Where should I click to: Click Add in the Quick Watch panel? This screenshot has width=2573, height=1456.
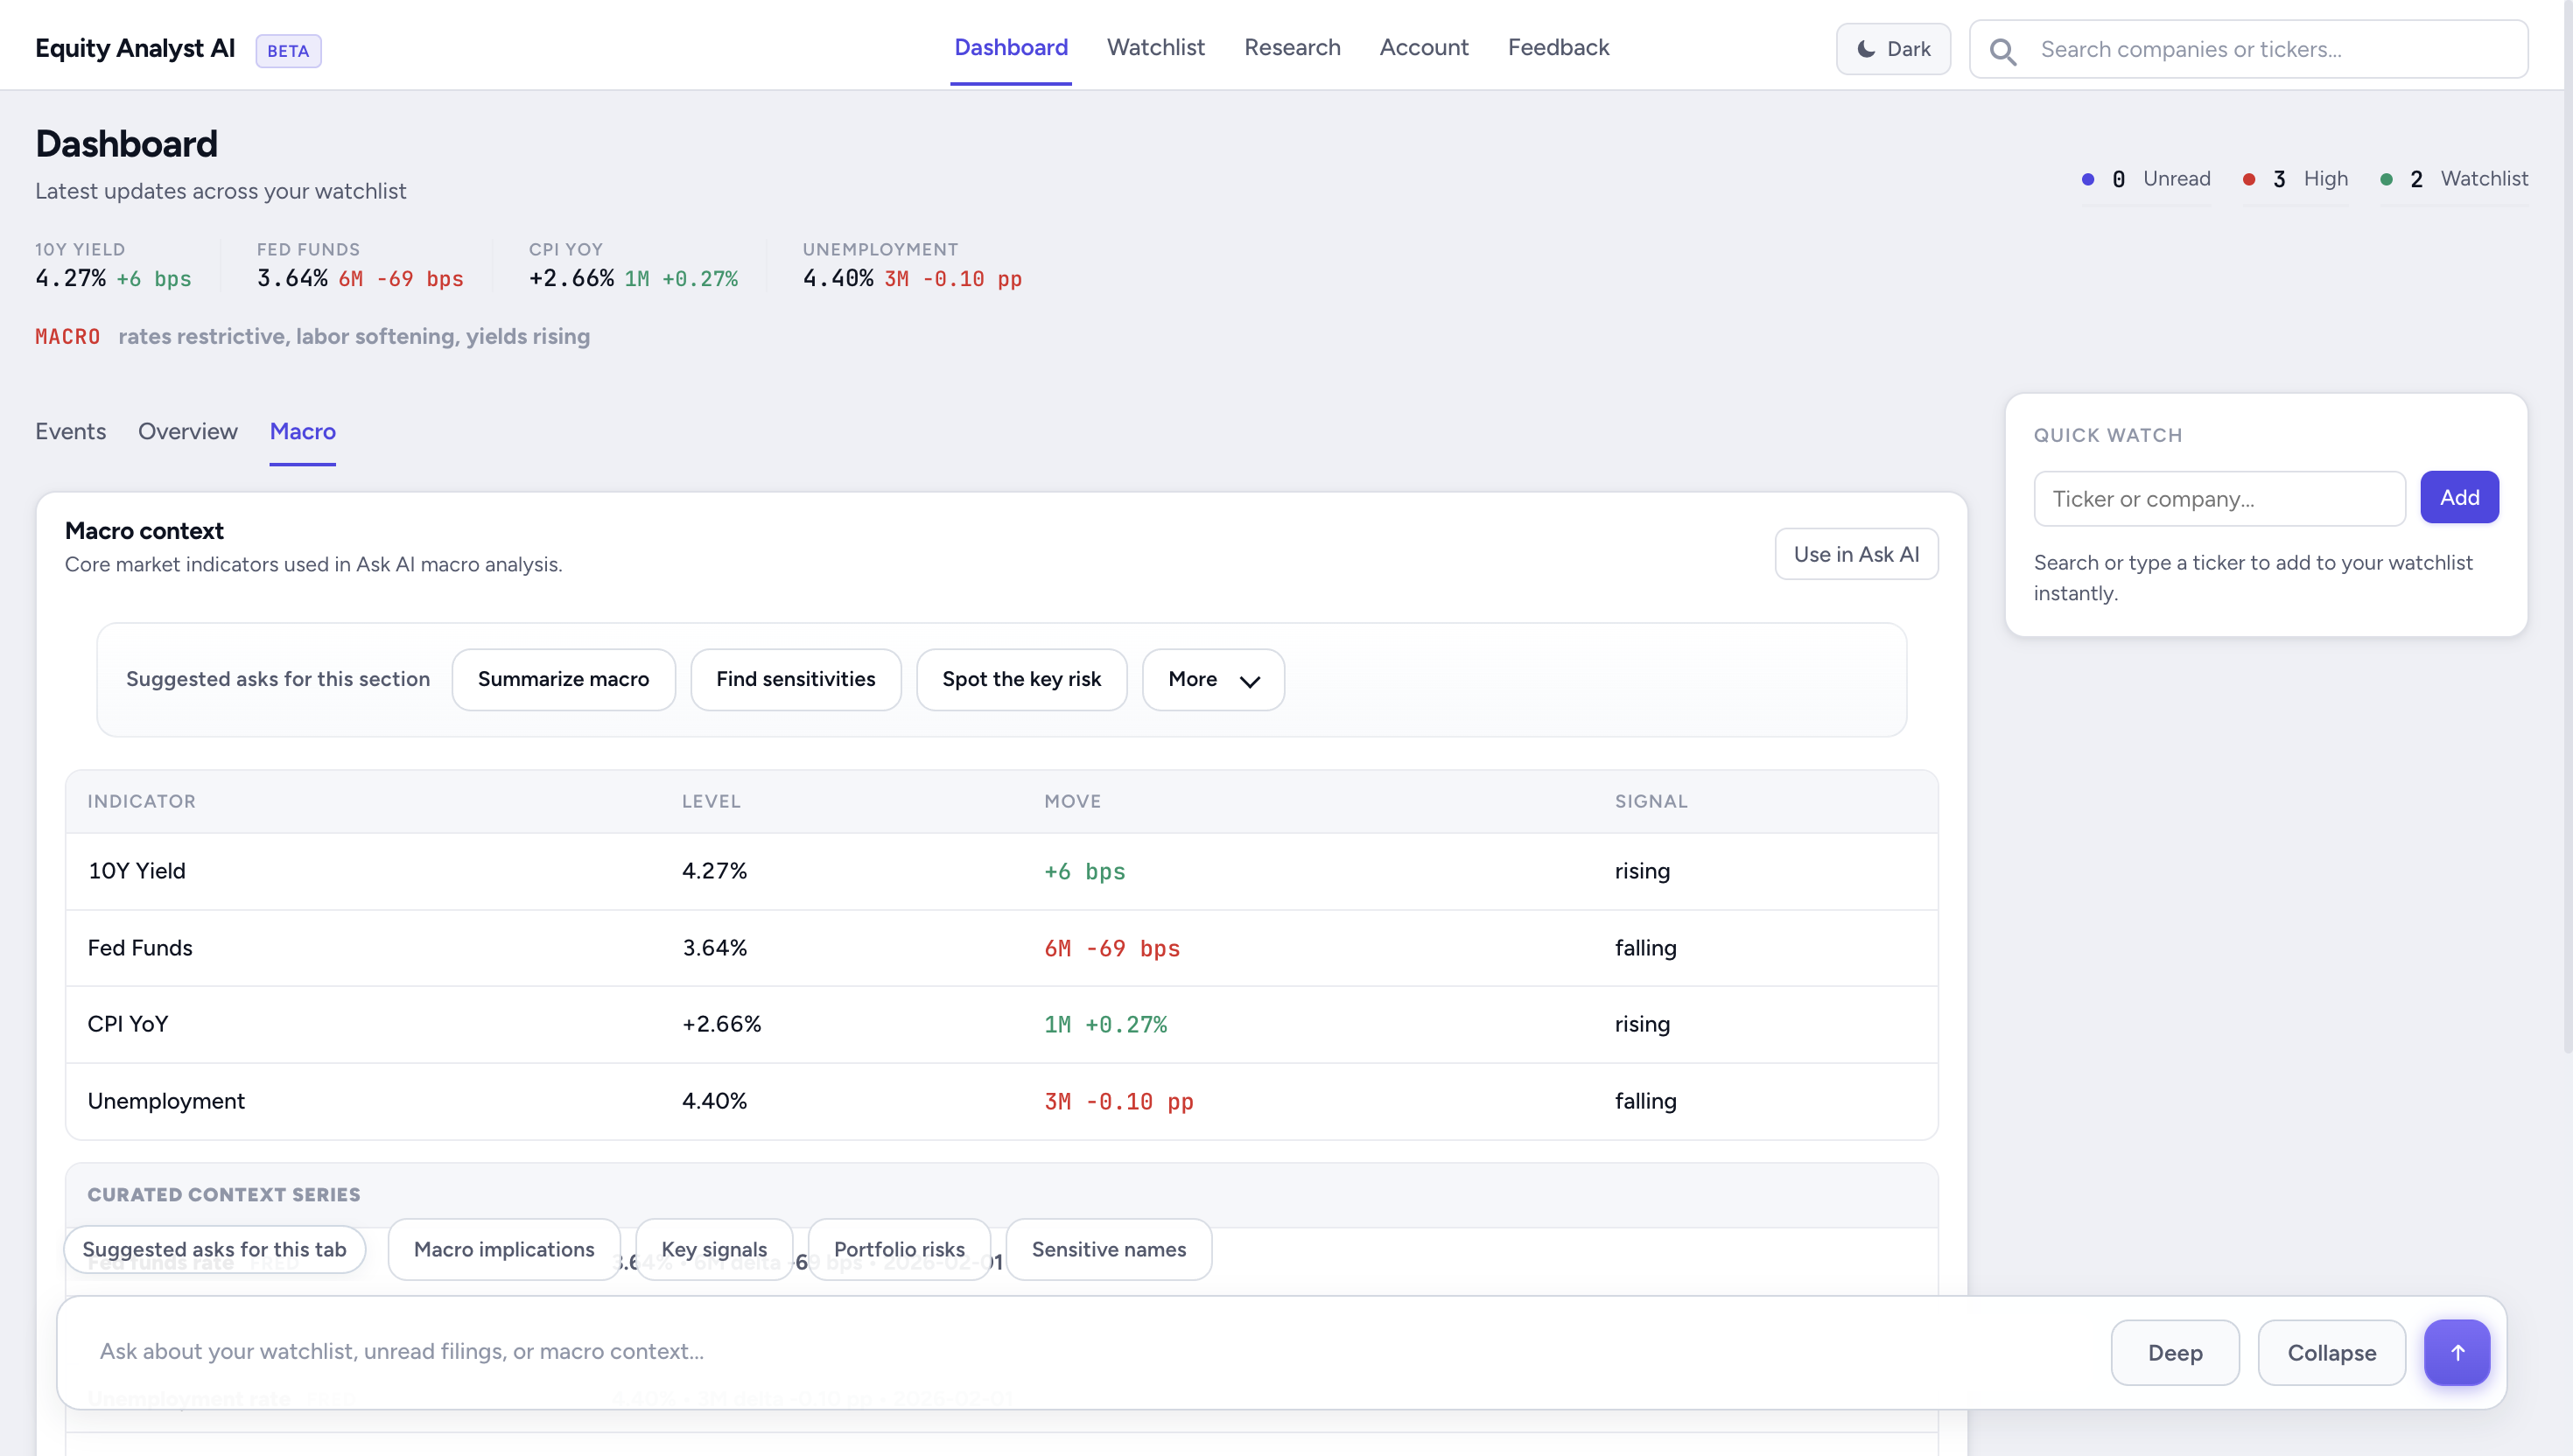2459,497
